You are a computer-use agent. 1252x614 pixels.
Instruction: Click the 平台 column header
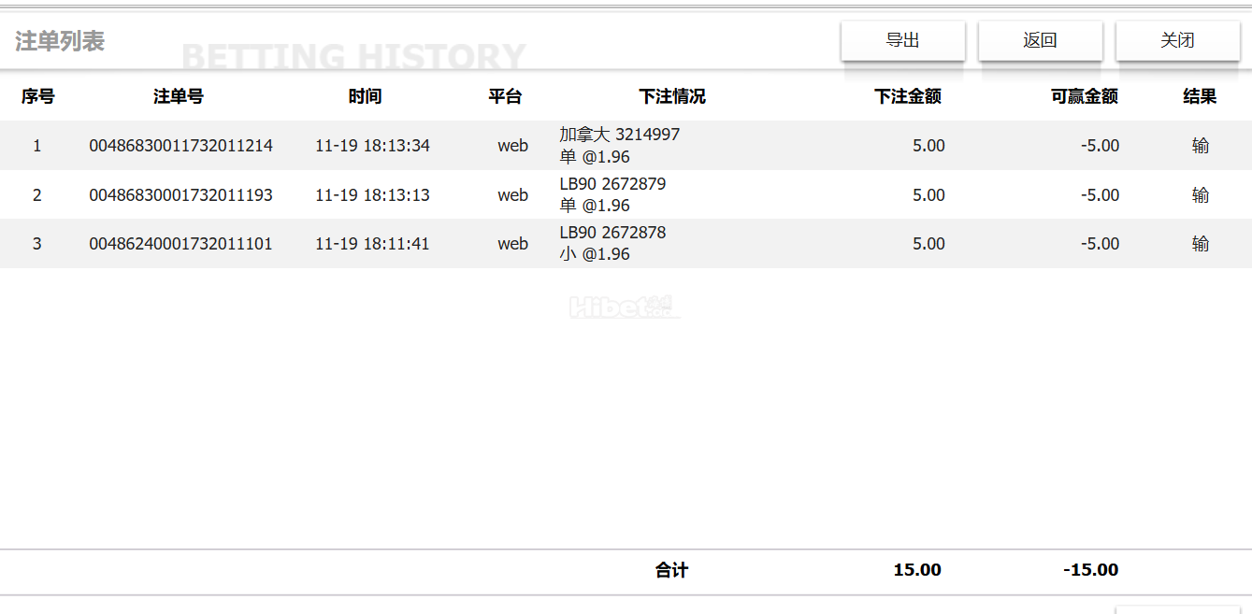pyautogui.click(x=505, y=96)
